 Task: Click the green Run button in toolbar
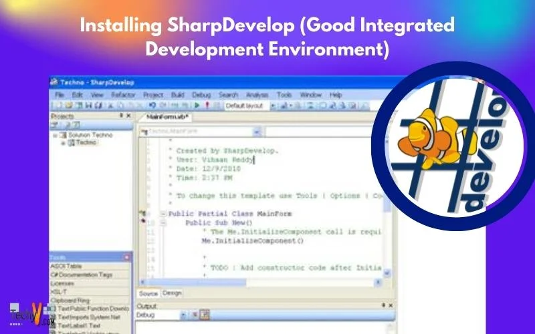(x=197, y=106)
